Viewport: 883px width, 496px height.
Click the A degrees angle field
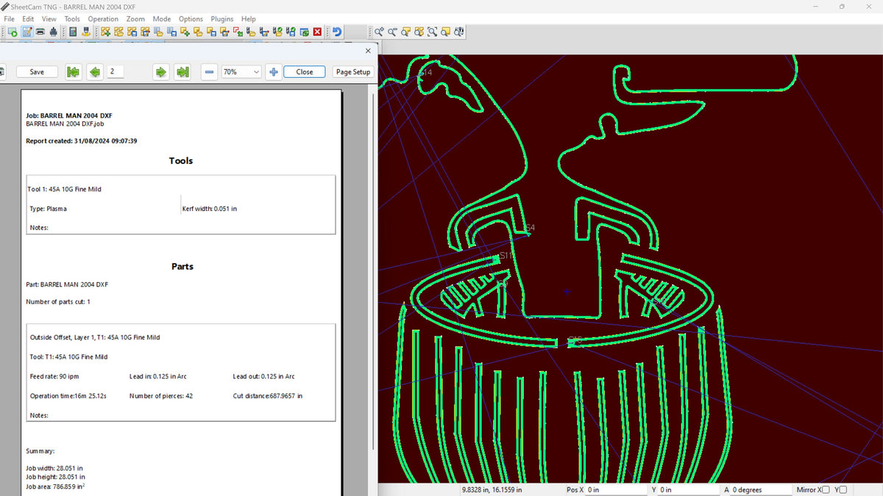click(762, 489)
